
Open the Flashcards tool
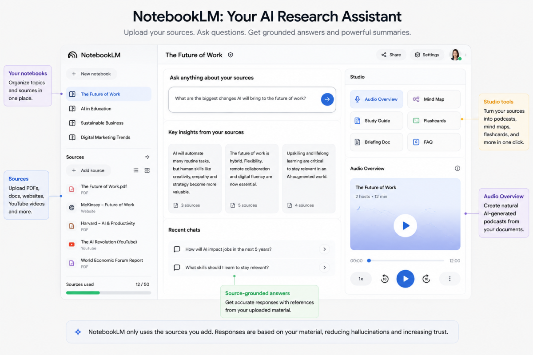point(434,121)
